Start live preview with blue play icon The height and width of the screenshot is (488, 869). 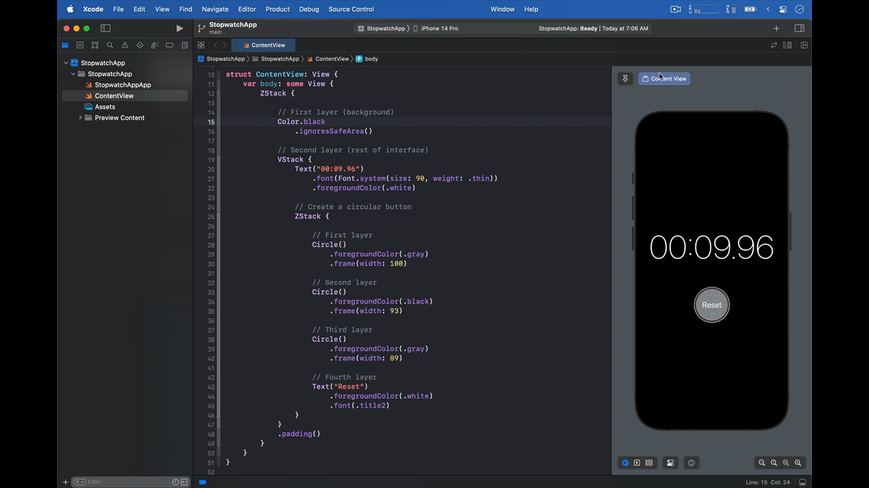click(x=625, y=463)
